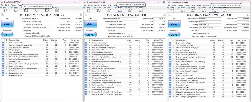
Task: Click serial number field Y3NWCSMMT
Action: click(43, 21)
